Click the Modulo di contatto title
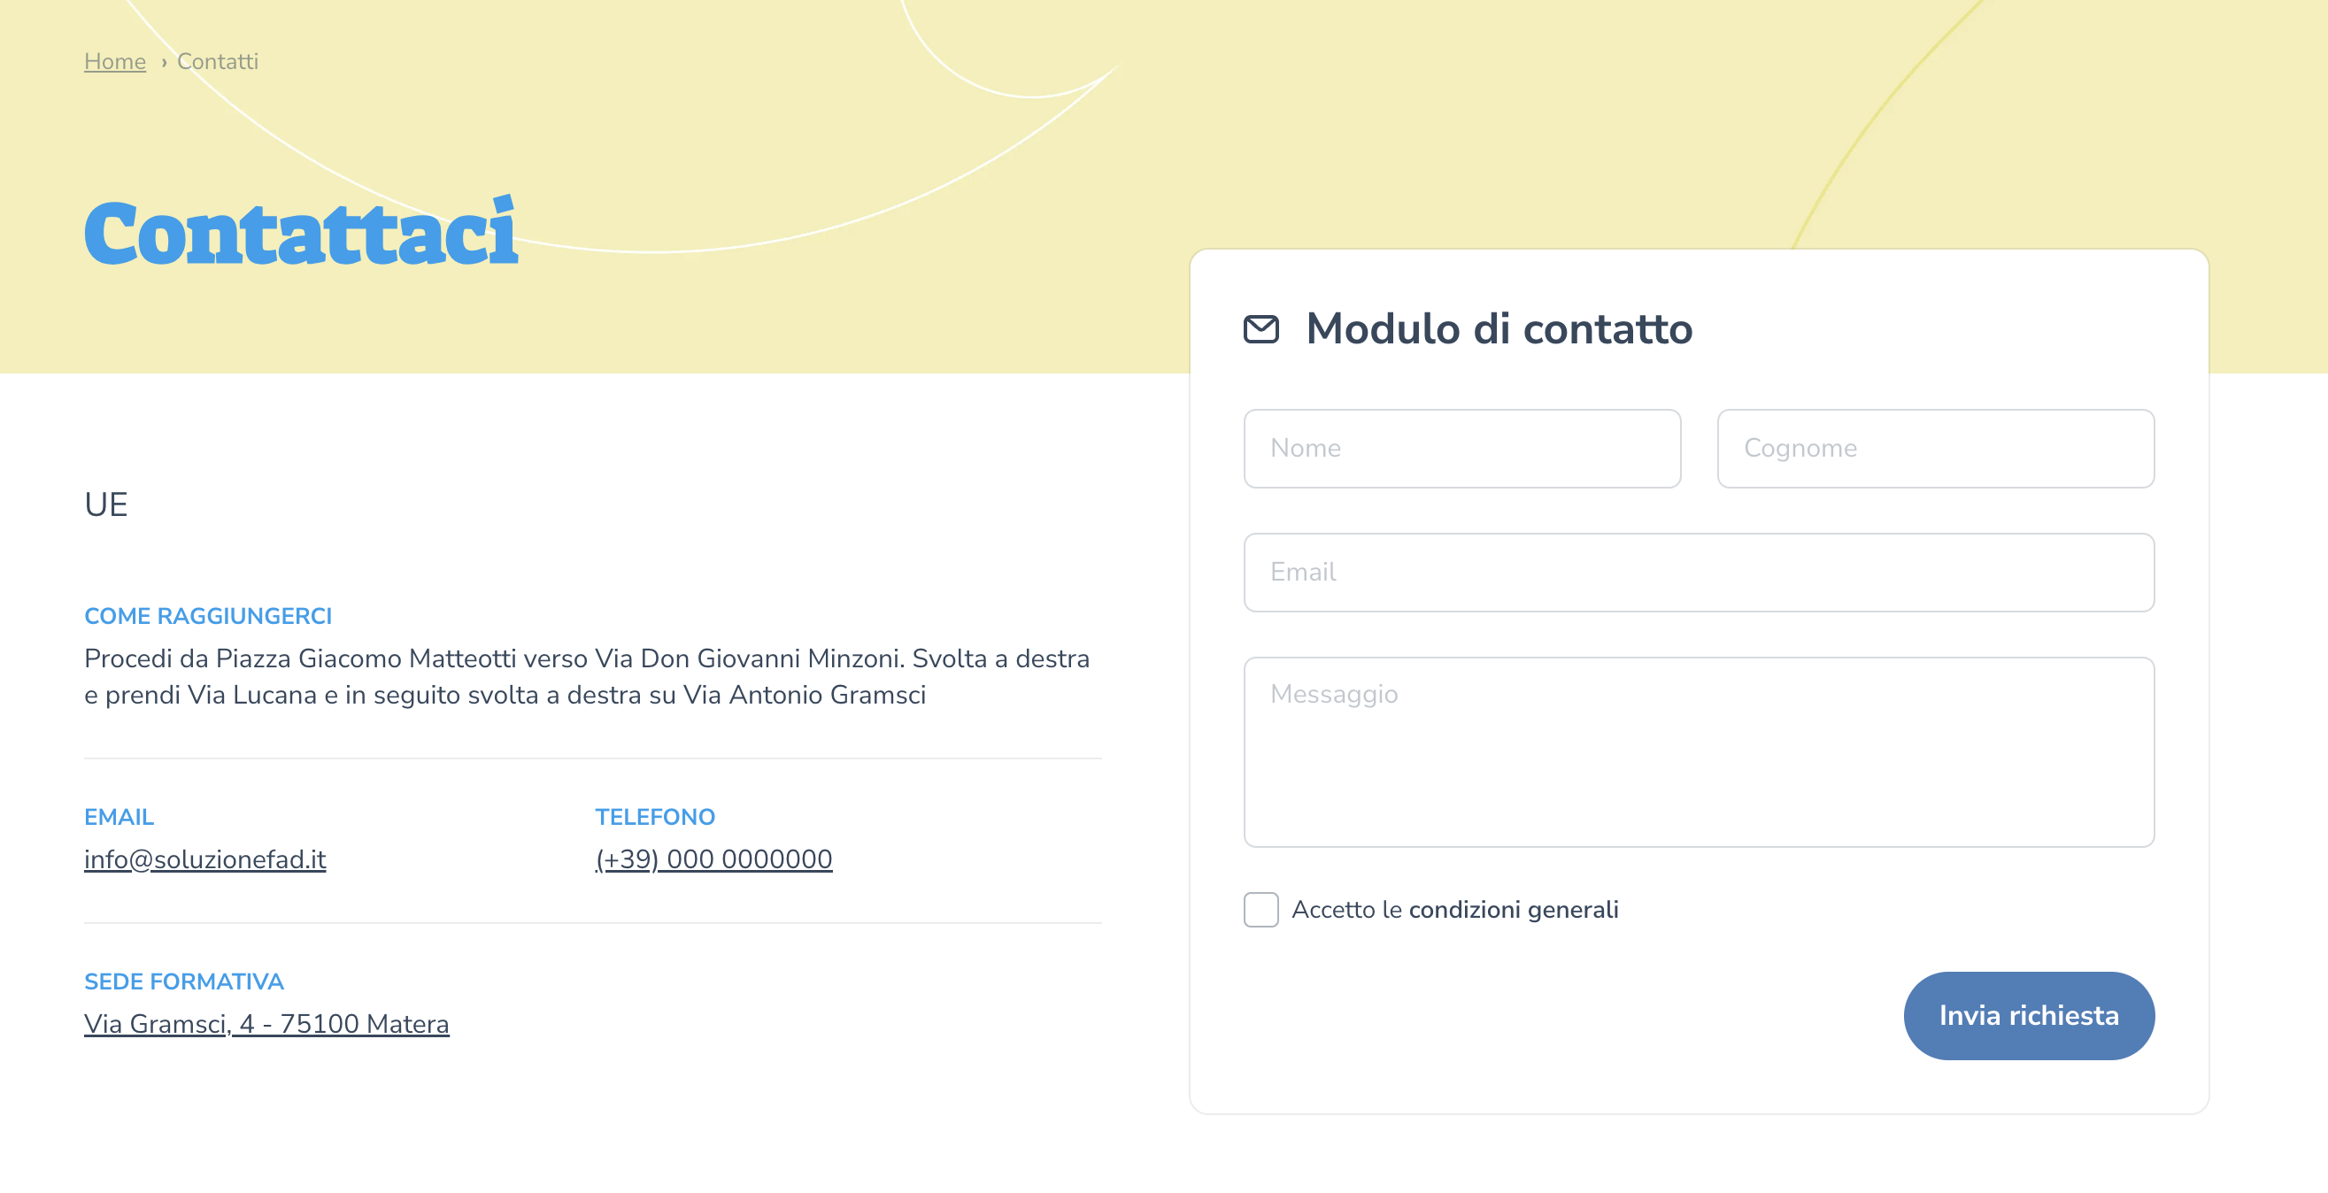The height and width of the screenshot is (1193, 2328). (1499, 329)
